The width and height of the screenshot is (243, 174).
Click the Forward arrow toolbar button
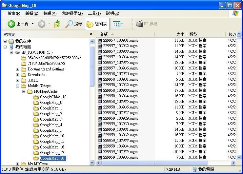tap(42, 24)
